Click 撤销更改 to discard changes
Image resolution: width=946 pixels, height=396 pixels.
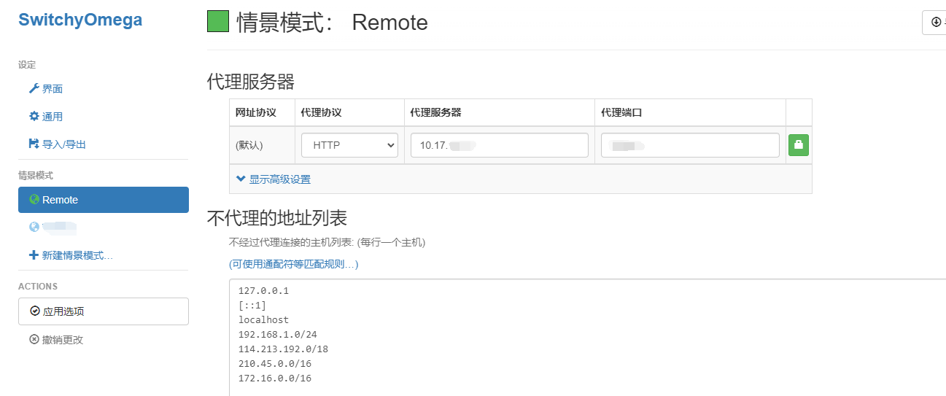(56, 340)
